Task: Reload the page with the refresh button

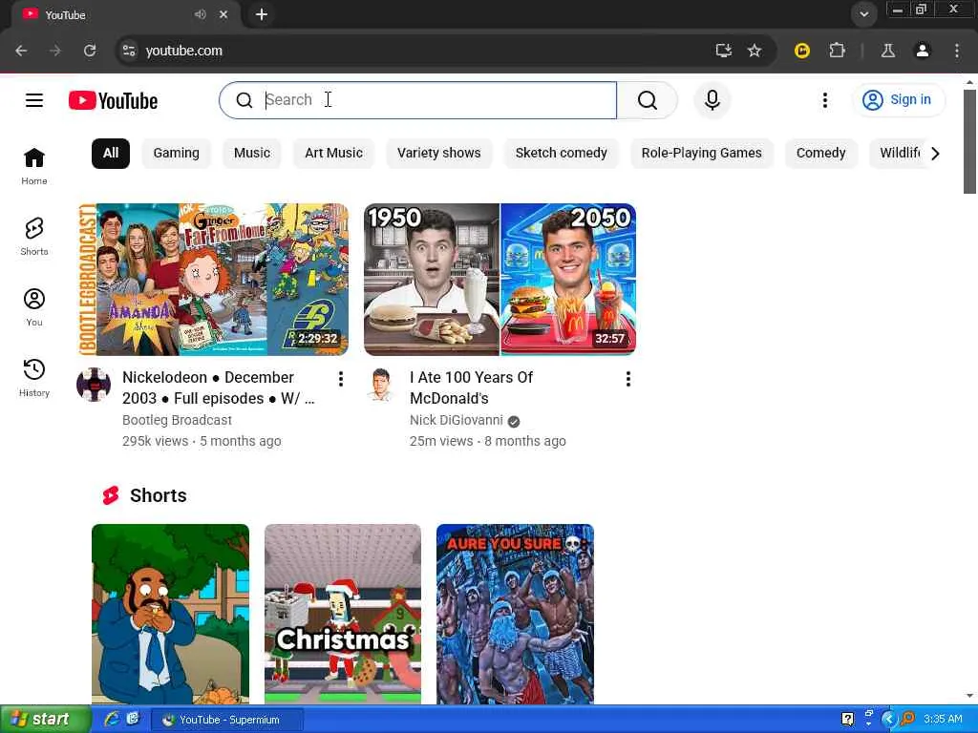Action: coord(90,51)
